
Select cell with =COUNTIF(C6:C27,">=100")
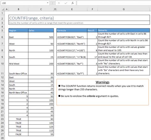(72, 49)
